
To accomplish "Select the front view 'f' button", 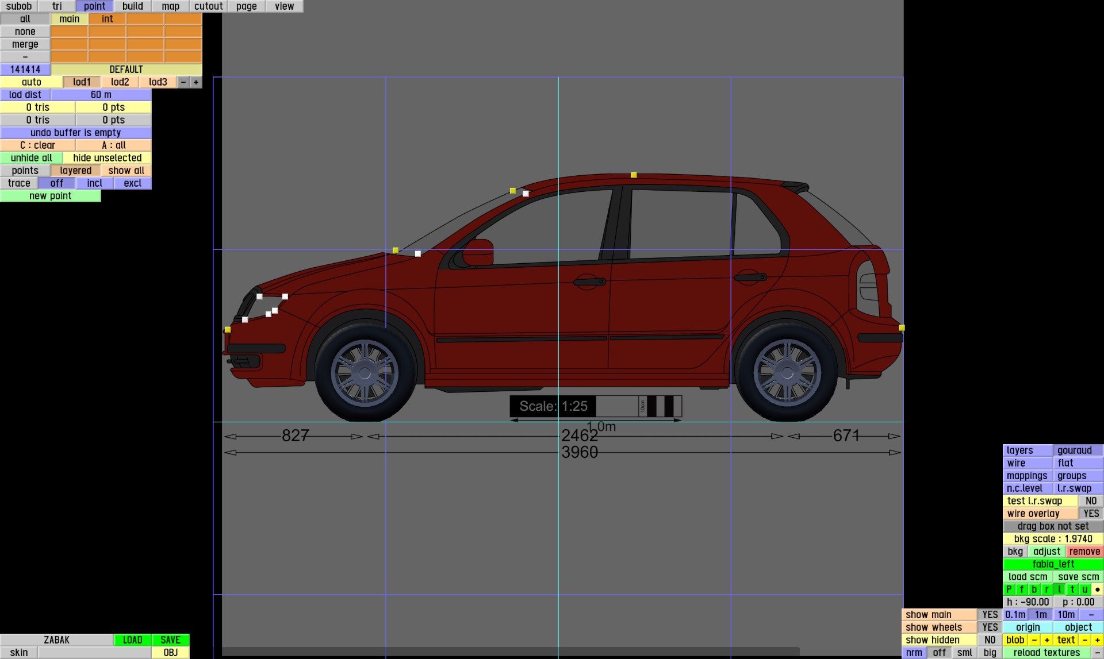I will coord(1022,589).
